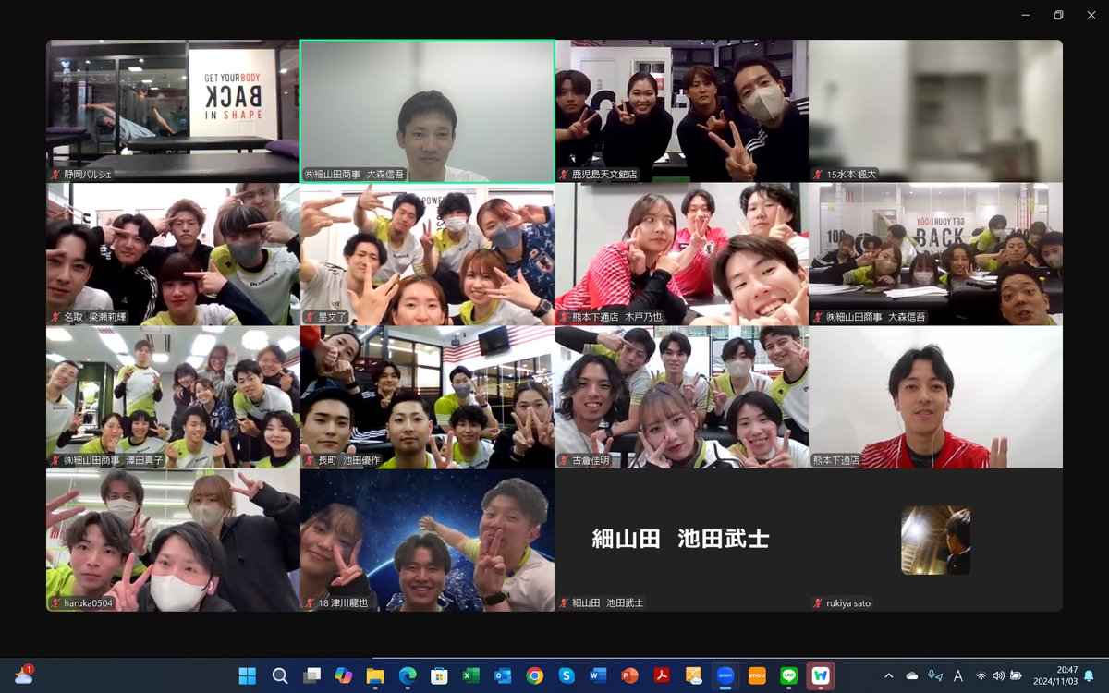The image size is (1109, 693).
Task: Open the Windows Start menu
Action: point(248,675)
